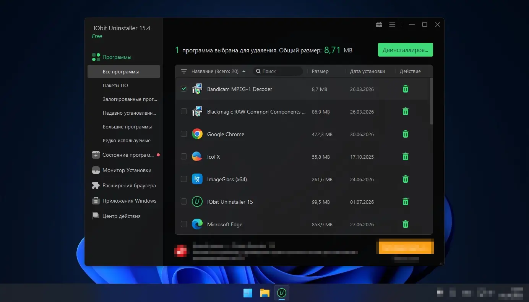Open Центр действия section
This screenshot has height=302, width=529.
121,216
